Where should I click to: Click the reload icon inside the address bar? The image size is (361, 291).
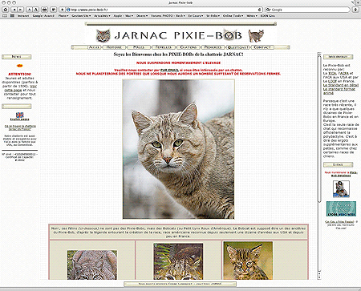259,10
